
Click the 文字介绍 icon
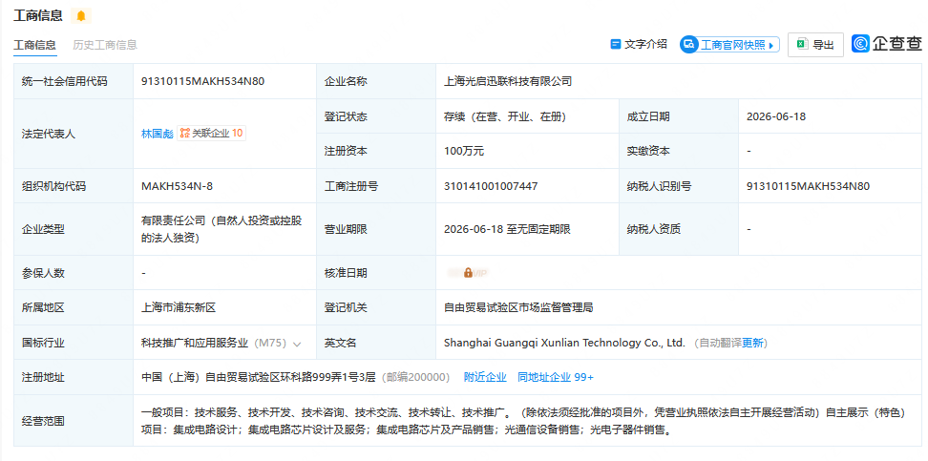616,45
